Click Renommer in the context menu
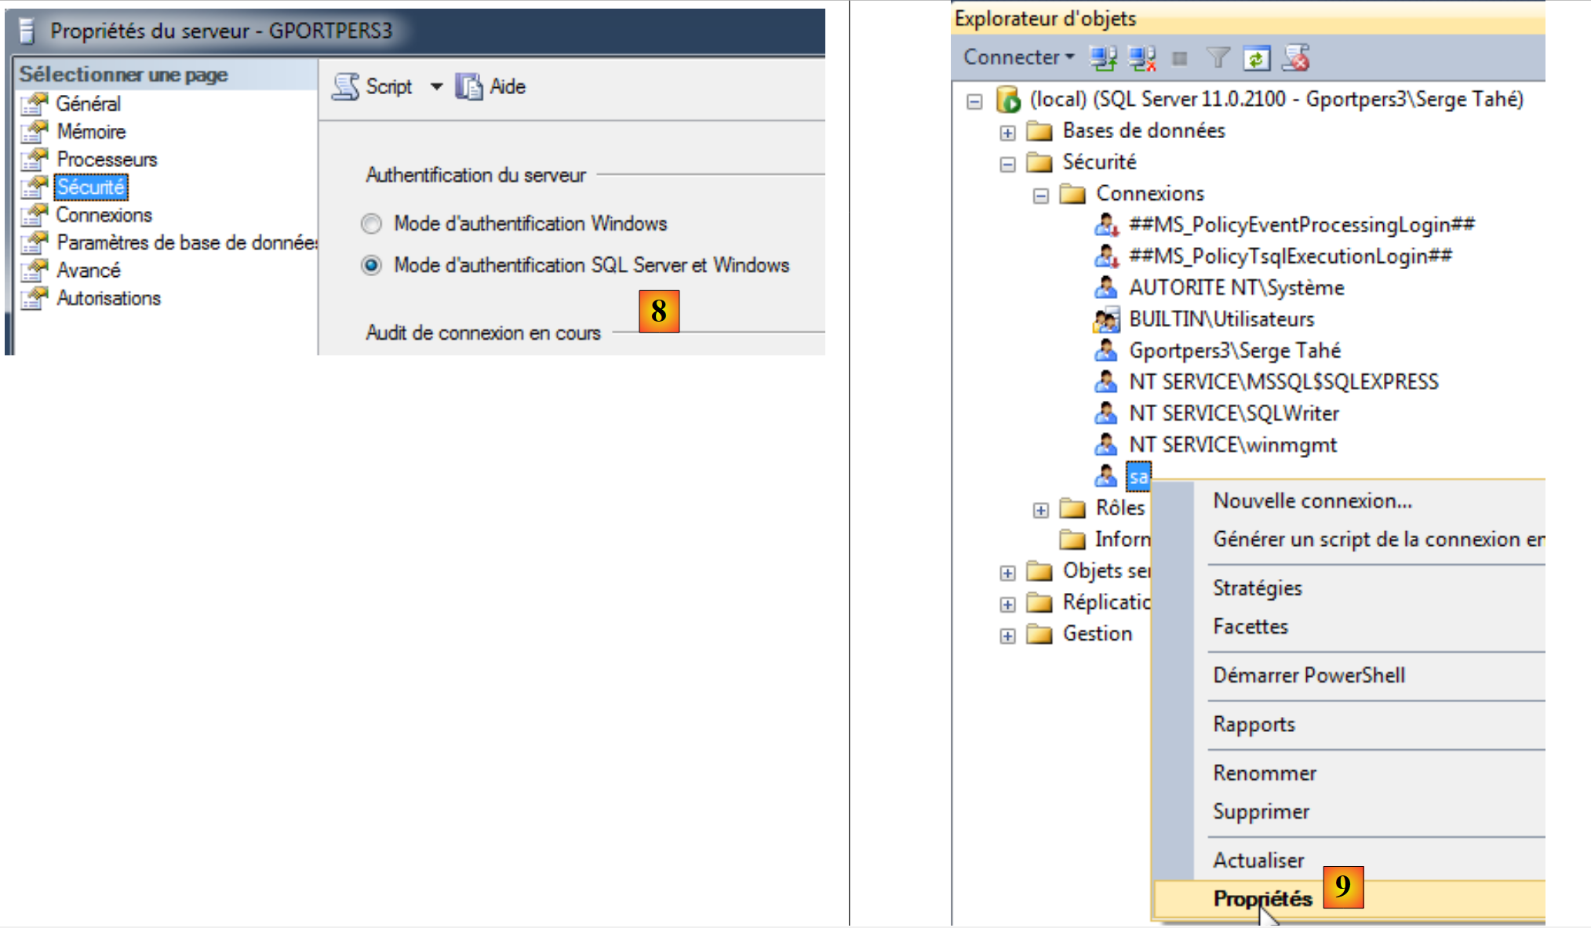The image size is (1591, 928). [1264, 773]
